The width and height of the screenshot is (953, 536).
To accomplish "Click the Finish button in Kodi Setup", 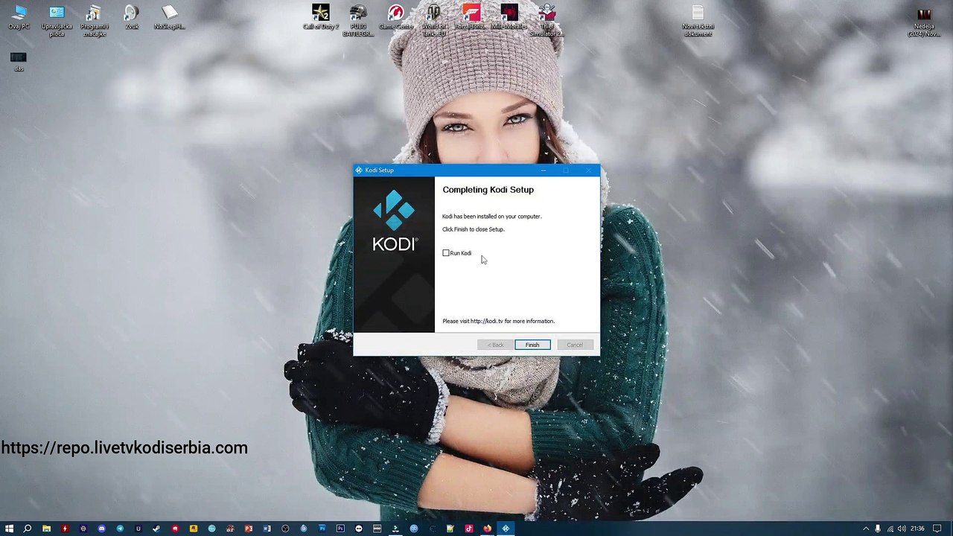I will point(532,345).
